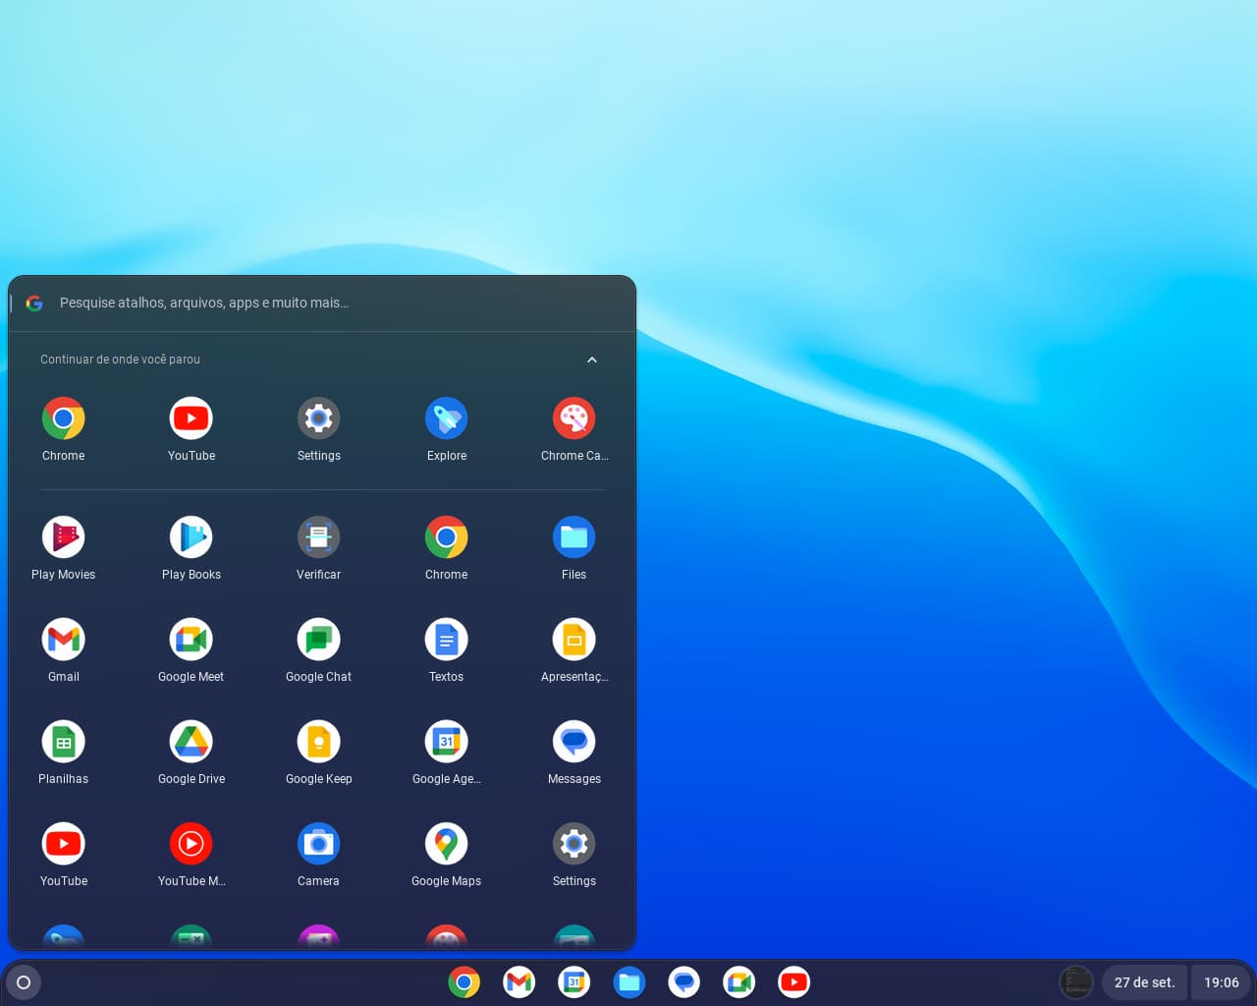Open the status tray showing 19:06
The height and width of the screenshot is (1006, 1257).
1222,982
